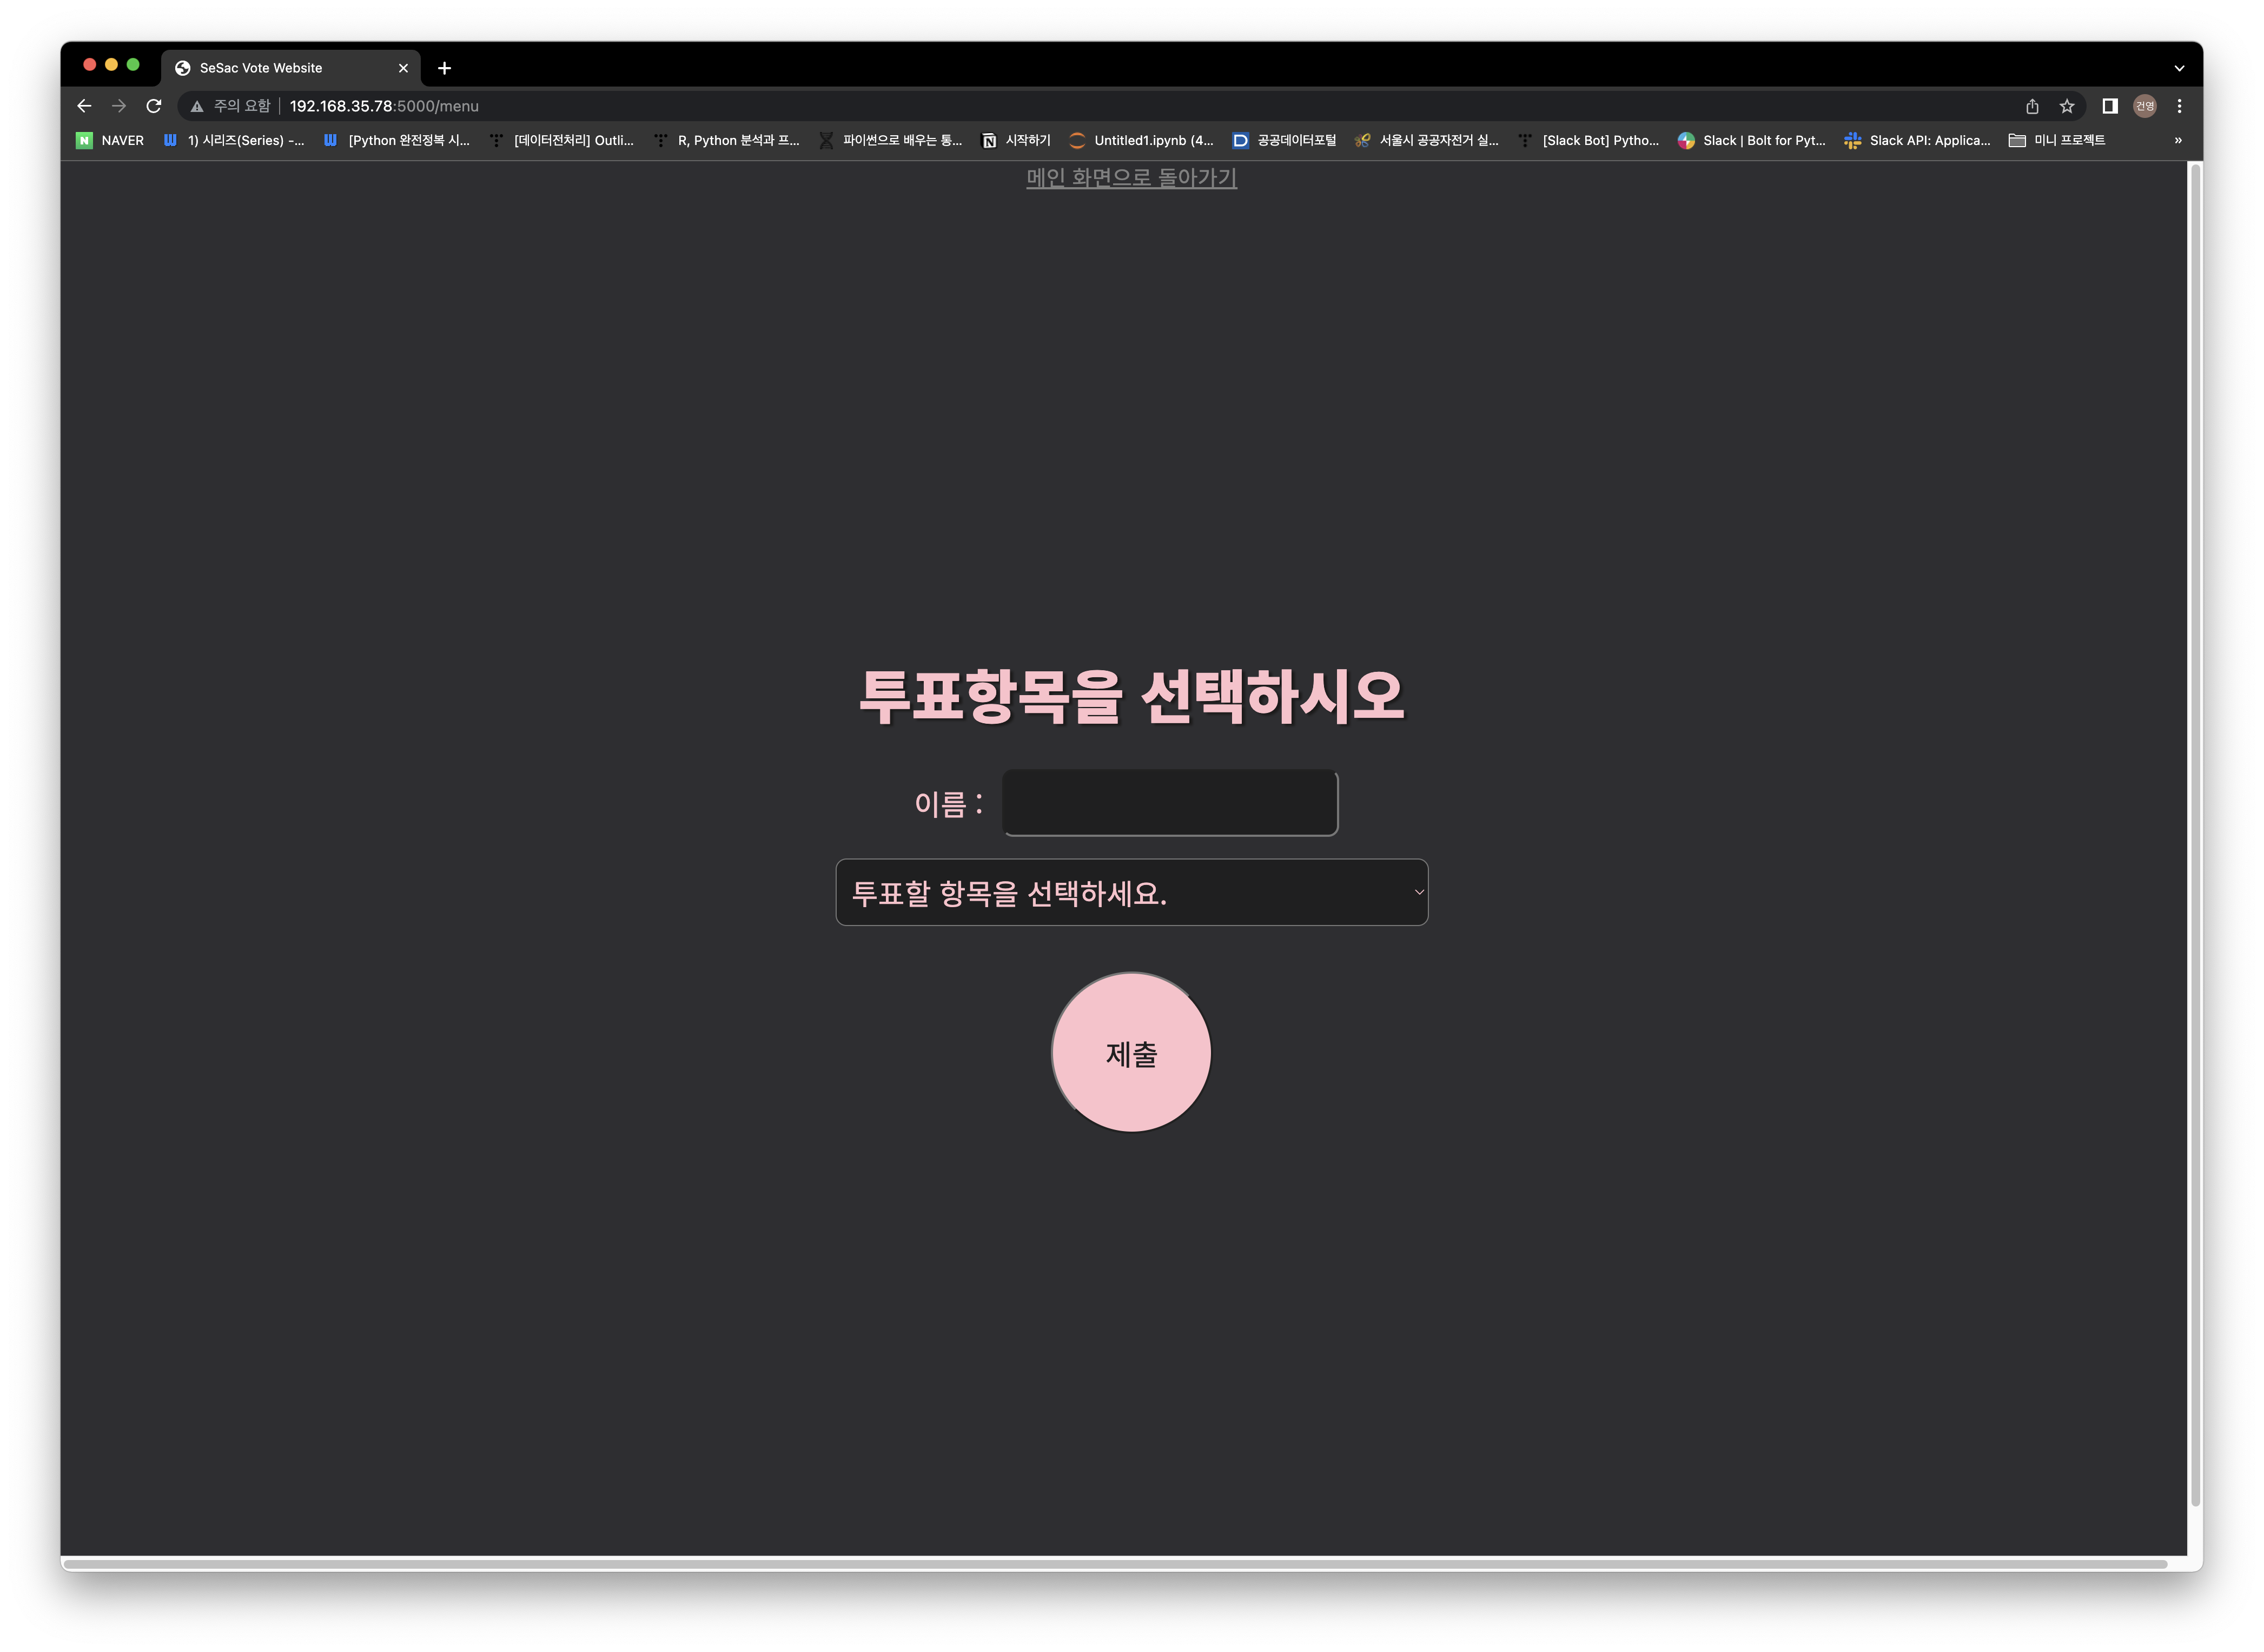Toggle the browser side panel icon
Image resolution: width=2264 pixels, height=1652 pixels.
2110,106
